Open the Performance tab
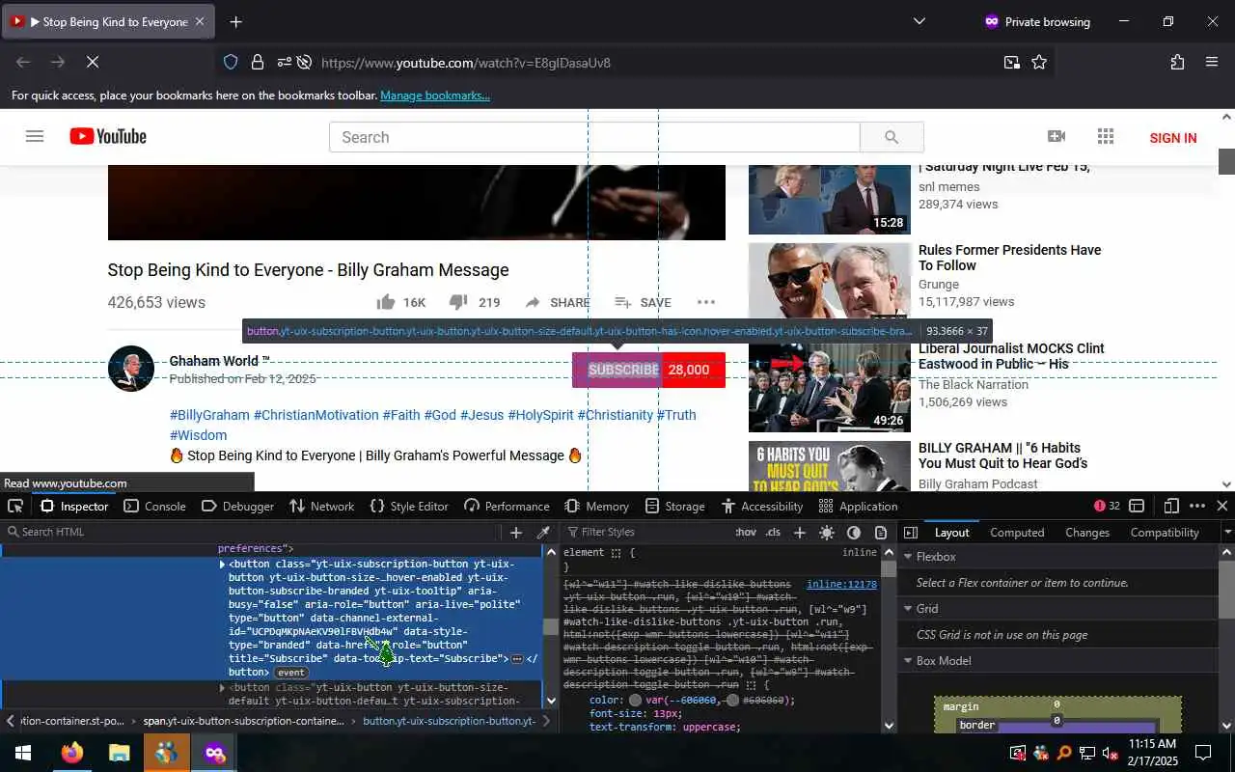 point(507,506)
